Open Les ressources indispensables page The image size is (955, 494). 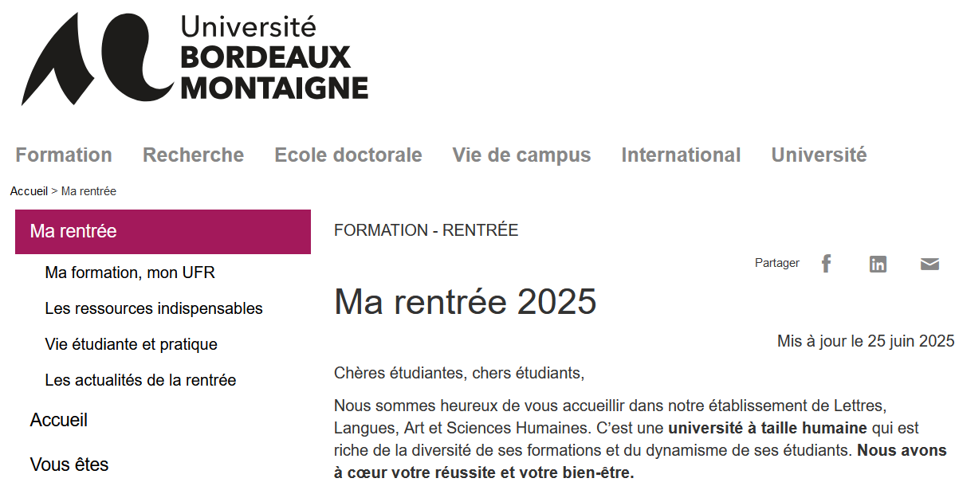point(154,308)
